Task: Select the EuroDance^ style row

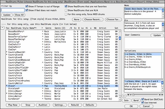Action: pyautogui.click(x=62, y=99)
